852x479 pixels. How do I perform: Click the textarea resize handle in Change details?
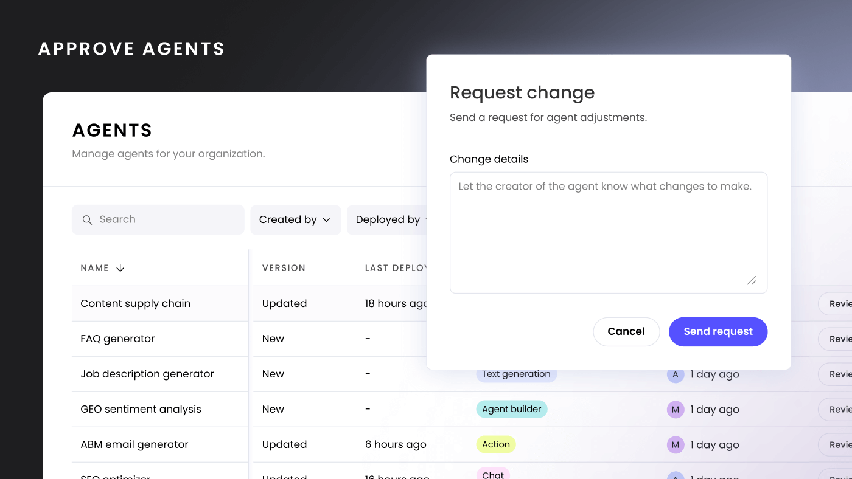tap(752, 280)
